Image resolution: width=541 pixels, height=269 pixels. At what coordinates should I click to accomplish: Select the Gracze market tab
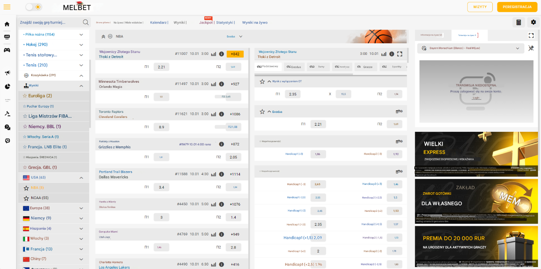365,67
